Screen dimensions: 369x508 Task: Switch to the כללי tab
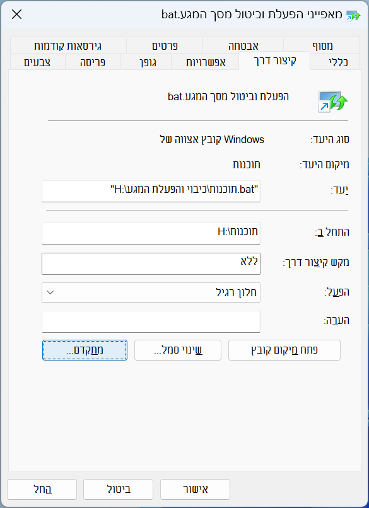point(336,62)
